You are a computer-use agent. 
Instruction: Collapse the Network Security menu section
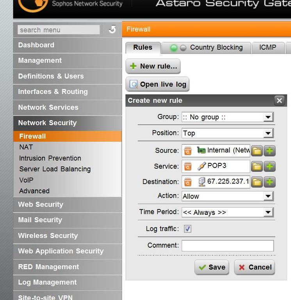(67, 123)
